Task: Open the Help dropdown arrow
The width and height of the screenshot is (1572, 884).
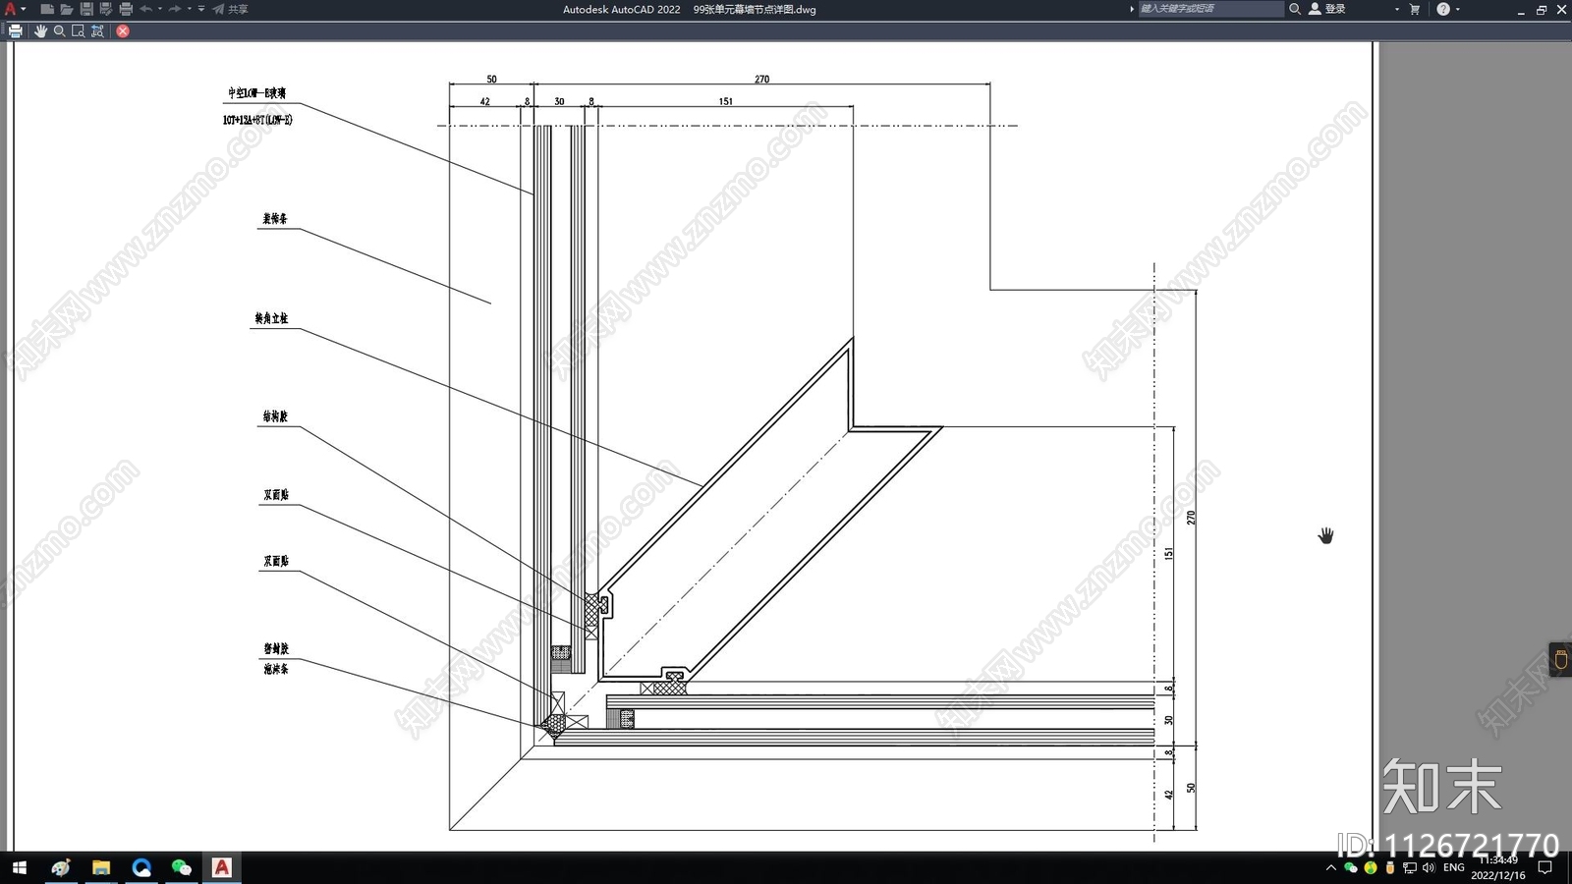Action: [x=1458, y=9]
